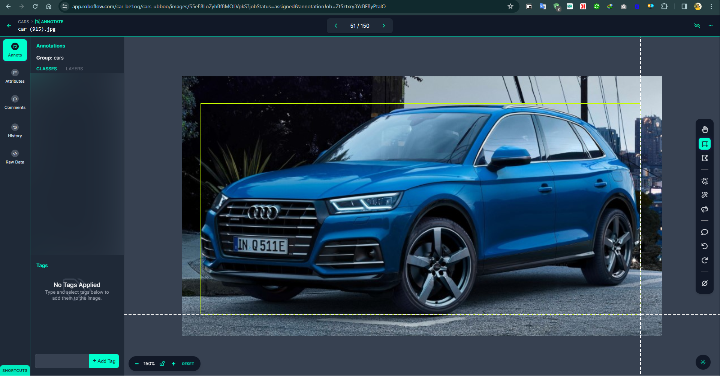The width and height of the screenshot is (720, 376).
Task: Open the more options ellipsis menu
Action: point(711,25)
